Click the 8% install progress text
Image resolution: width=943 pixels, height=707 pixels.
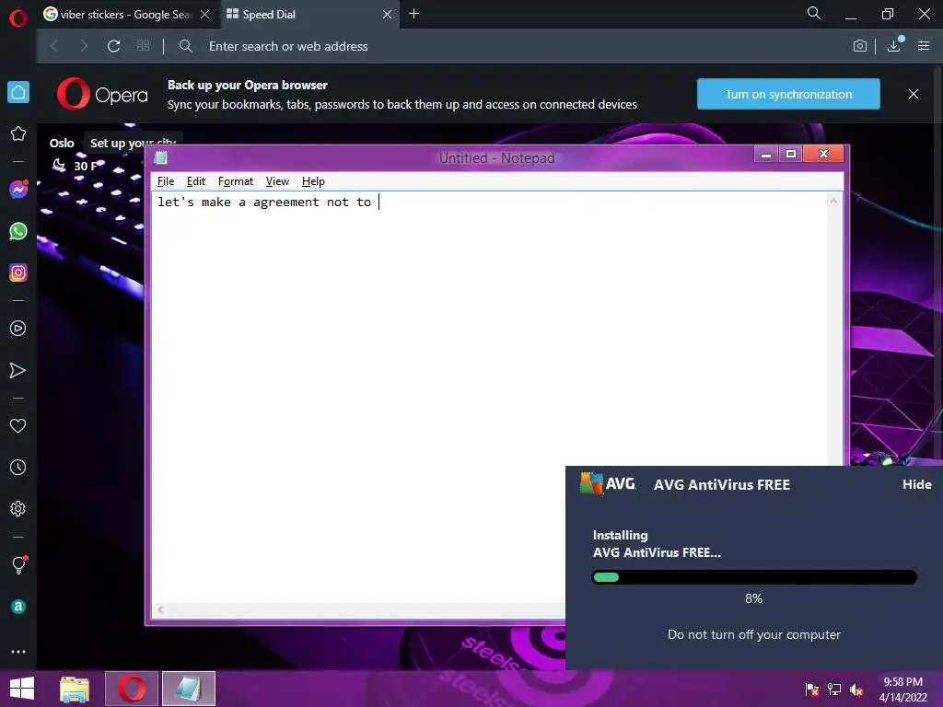[753, 598]
